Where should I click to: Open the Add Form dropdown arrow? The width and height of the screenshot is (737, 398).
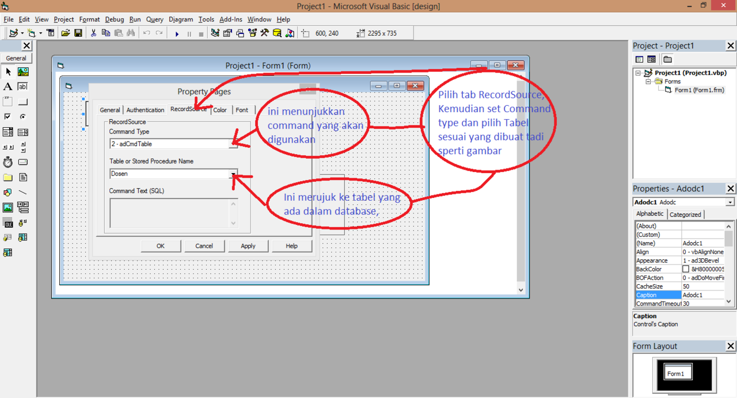[40, 33]
